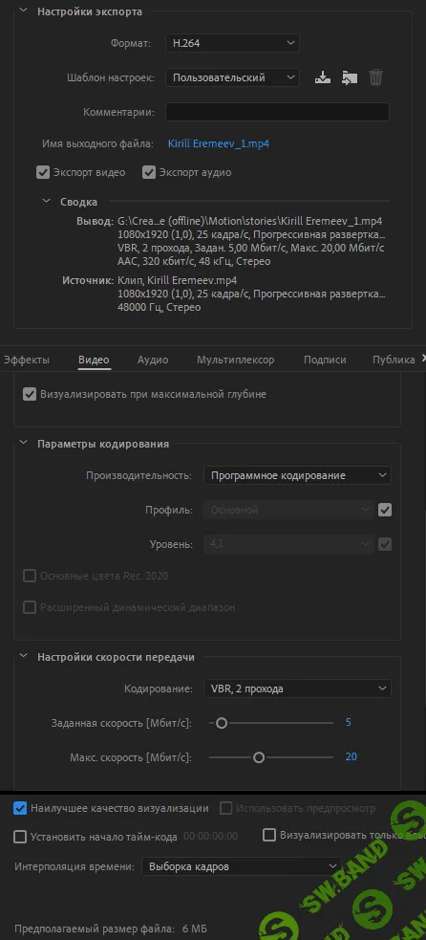Toggle the Основные цвета Rec. 2020 checkbox
Image resolution: width=426 pixels, height=940 pixels.
point(30,576)
